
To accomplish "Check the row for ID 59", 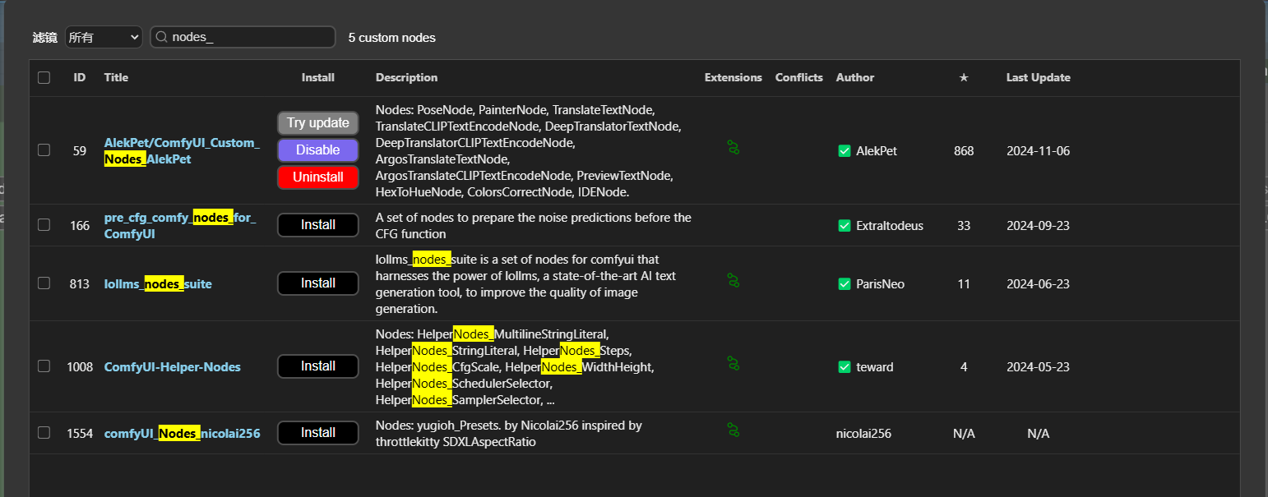I will [44, 150].
